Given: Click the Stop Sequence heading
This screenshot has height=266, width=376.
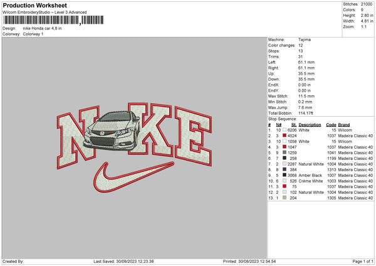Looking at the screenshot, I should coord(283,119).
